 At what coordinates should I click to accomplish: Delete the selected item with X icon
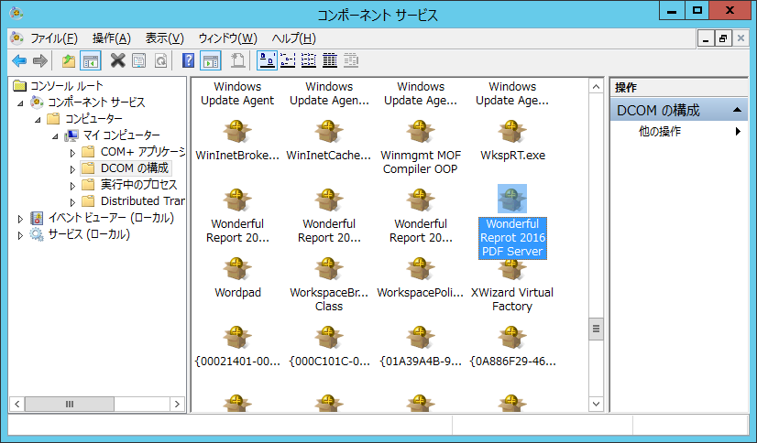(118, 60)
